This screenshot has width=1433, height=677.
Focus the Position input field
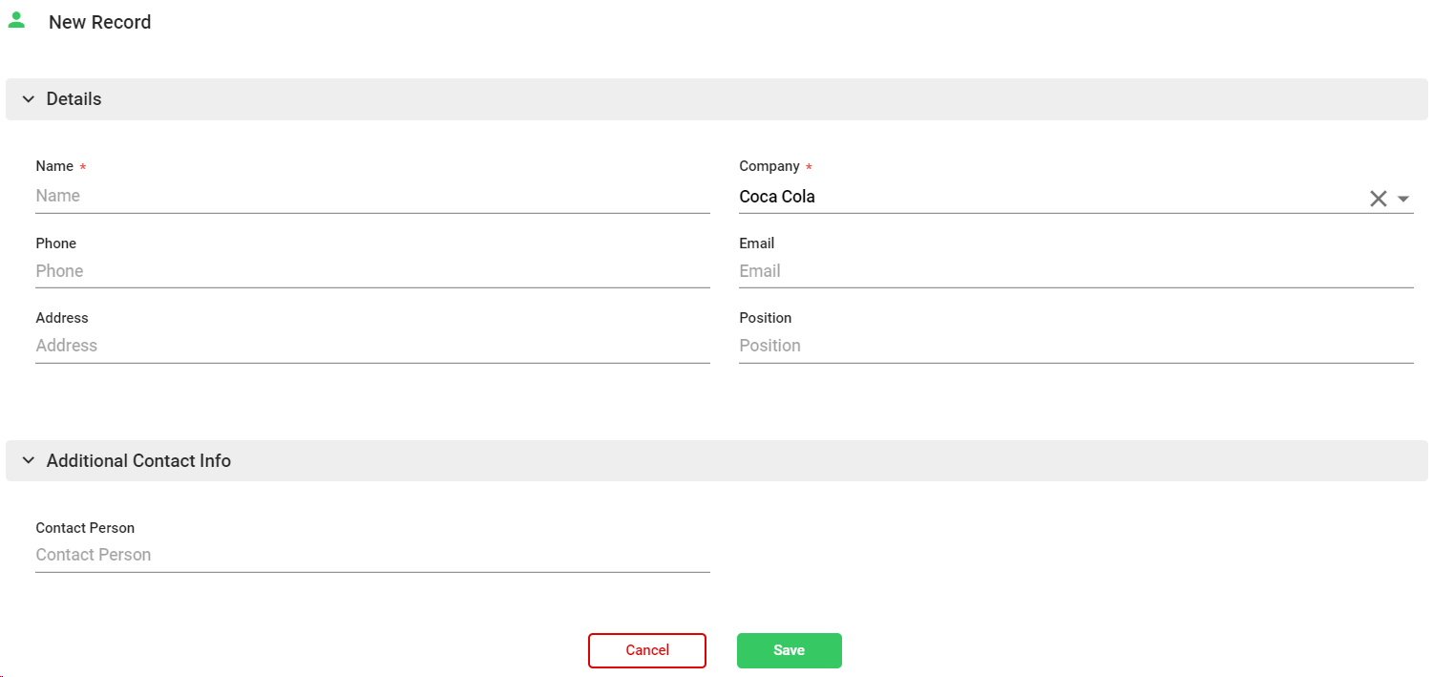tap(1076, 346)
